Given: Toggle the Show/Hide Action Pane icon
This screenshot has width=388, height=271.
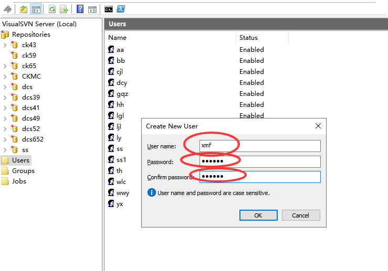Looking at the screenshot, I should tap(92, 9).
